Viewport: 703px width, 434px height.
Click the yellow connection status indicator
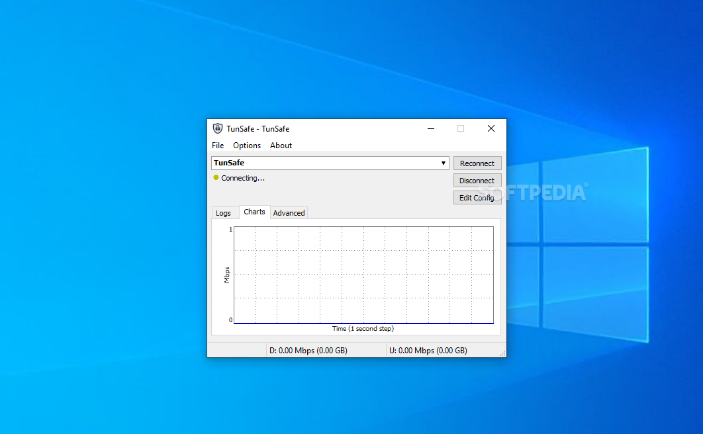pyautogui.click(x=216, y=177)
